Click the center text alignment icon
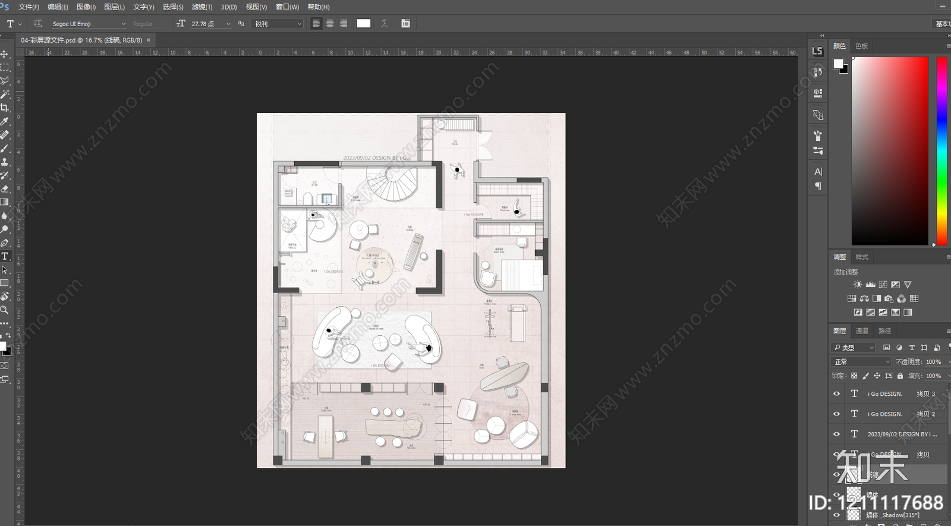 [330, 24]
